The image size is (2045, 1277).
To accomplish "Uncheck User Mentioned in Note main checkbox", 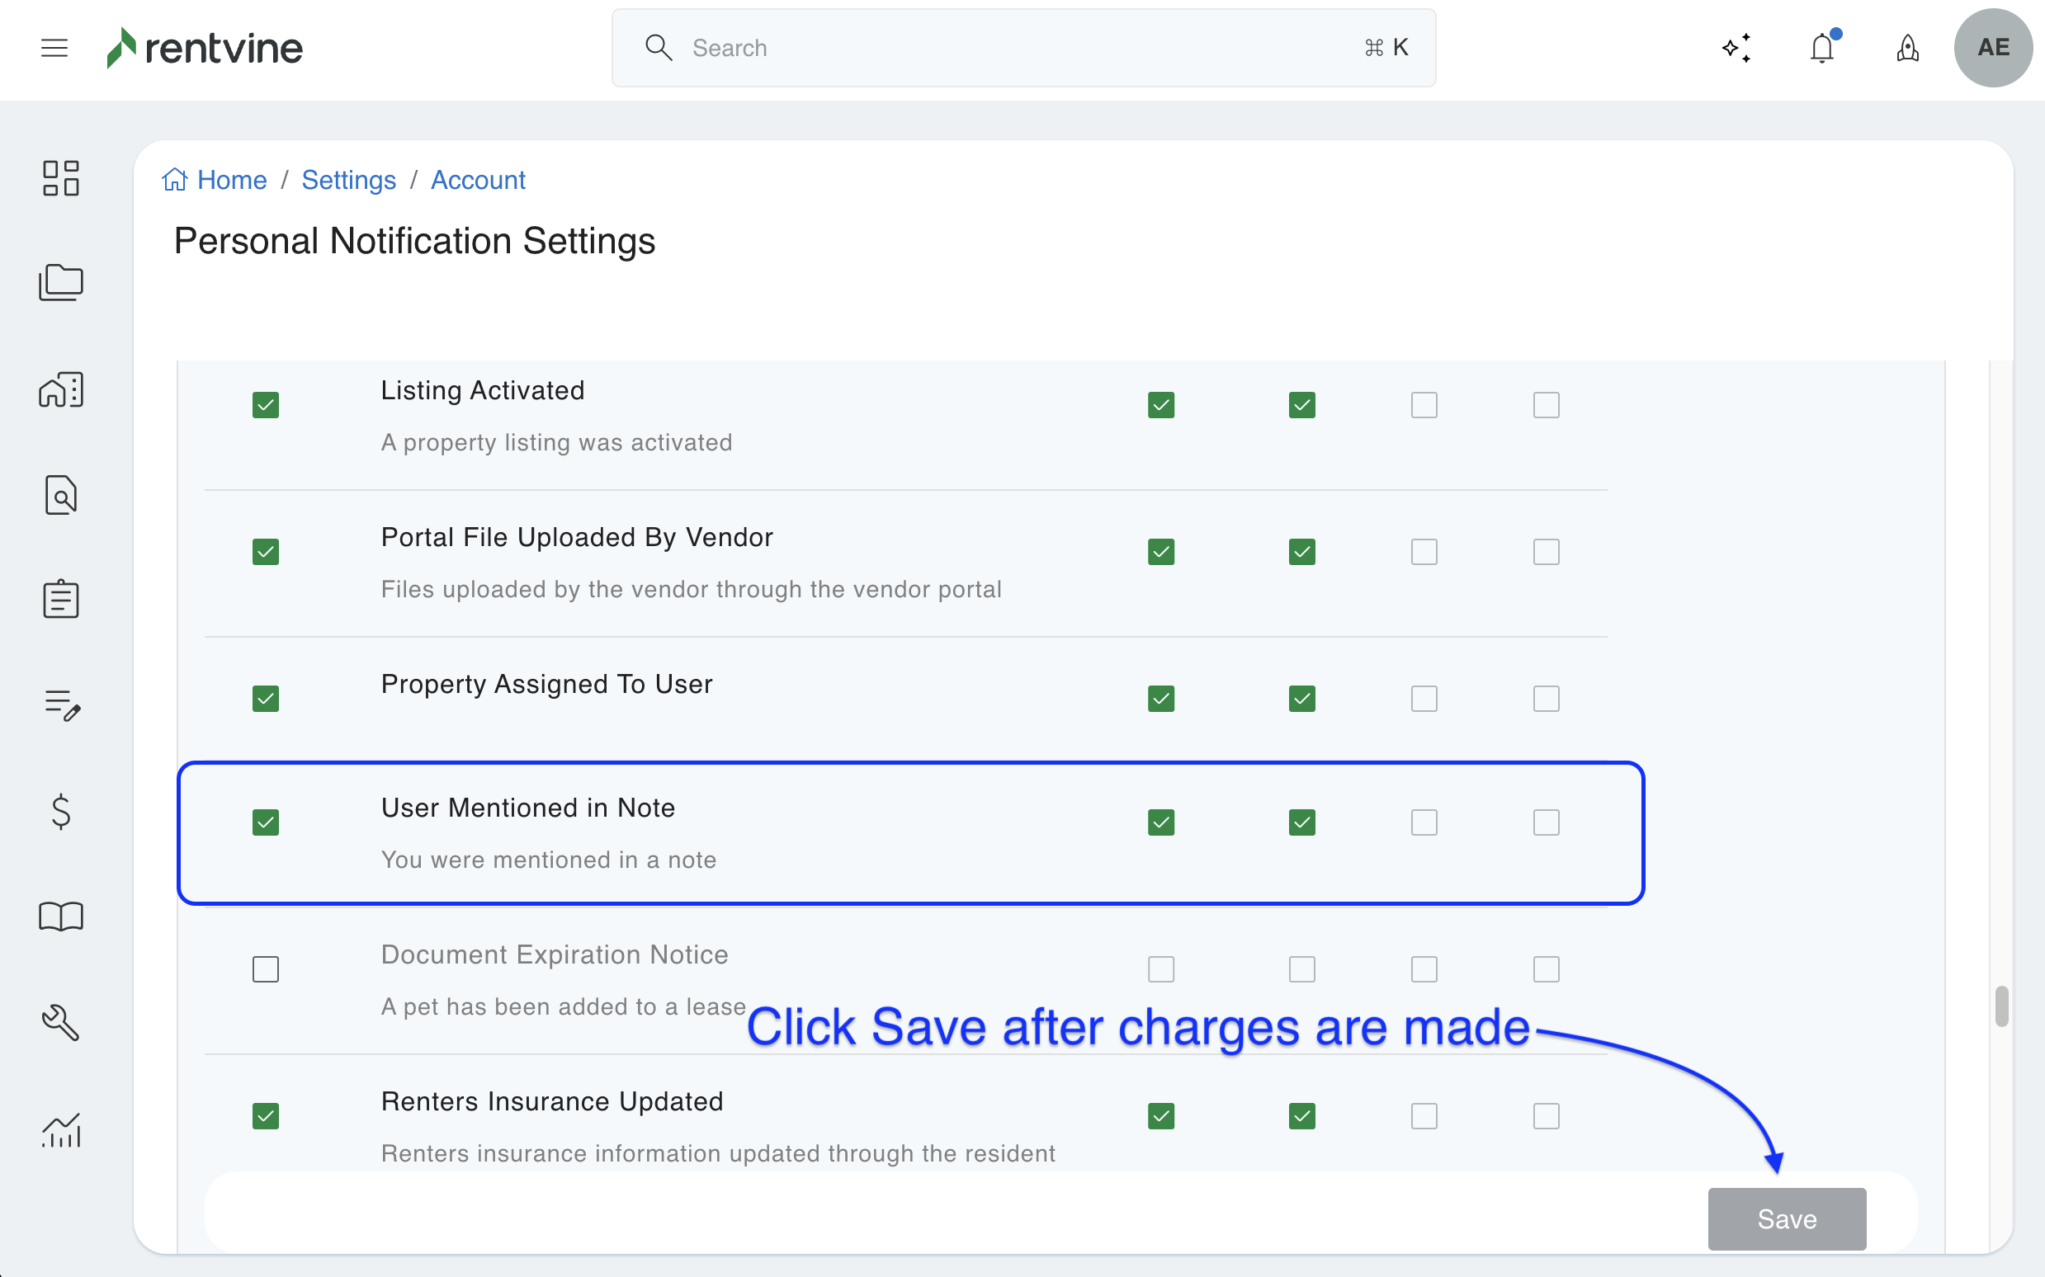I will pos(265,822).
